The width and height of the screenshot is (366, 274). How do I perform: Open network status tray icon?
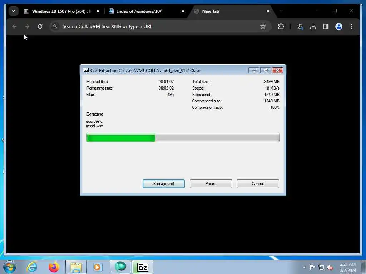click(321, 267)
